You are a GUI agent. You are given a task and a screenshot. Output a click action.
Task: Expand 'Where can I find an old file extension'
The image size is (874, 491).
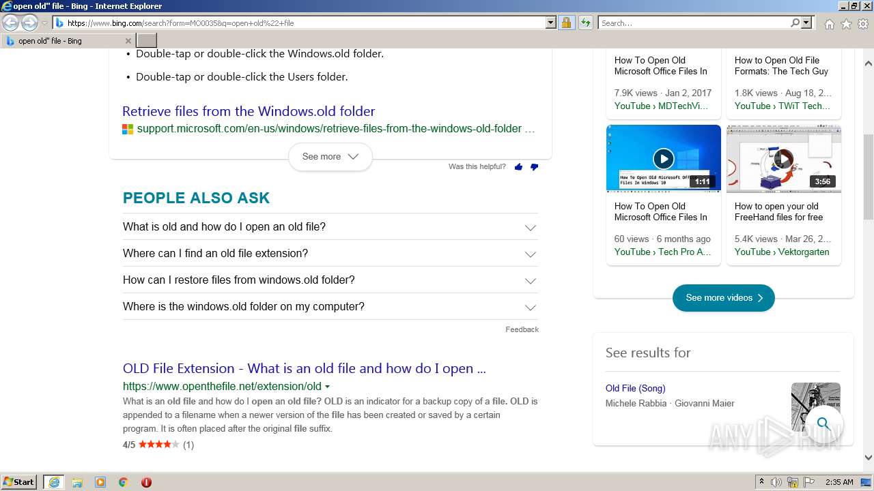(330, 254)
